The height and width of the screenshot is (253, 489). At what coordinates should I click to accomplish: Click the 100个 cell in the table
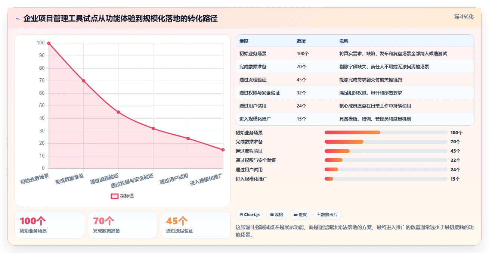point(303,54)
